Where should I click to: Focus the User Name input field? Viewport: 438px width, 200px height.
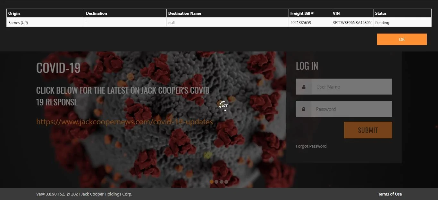tap(352, 87)
